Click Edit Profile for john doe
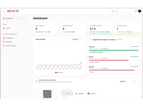The height and width of the screenshot is (107, 143). 134,47
